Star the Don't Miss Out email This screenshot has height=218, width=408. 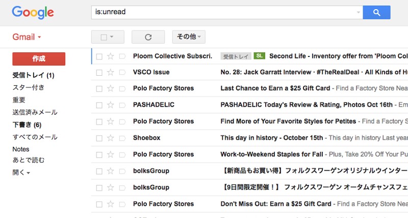coord(111,204)
